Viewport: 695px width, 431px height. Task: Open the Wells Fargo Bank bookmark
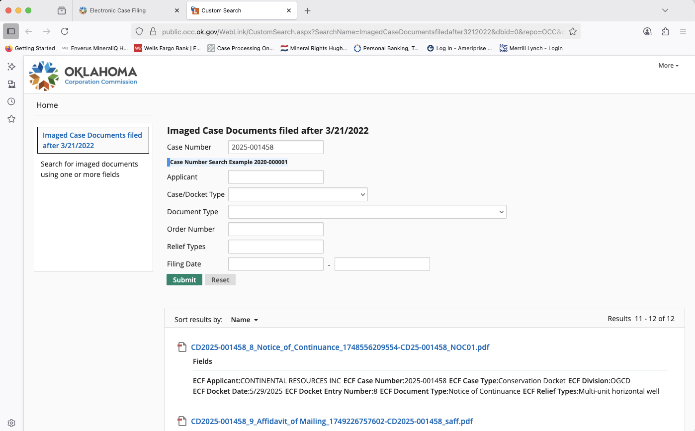pos(168,48)
